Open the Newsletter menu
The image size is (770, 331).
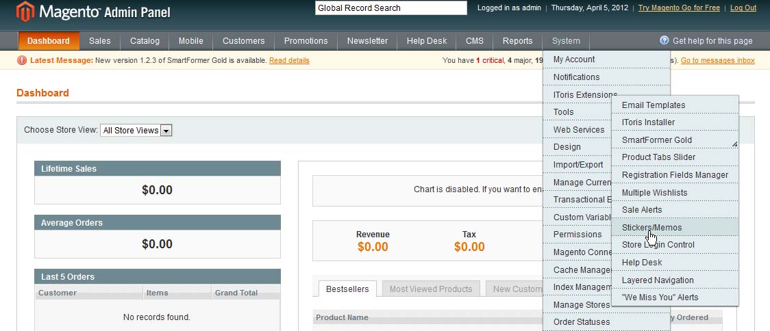click(367, 41)
